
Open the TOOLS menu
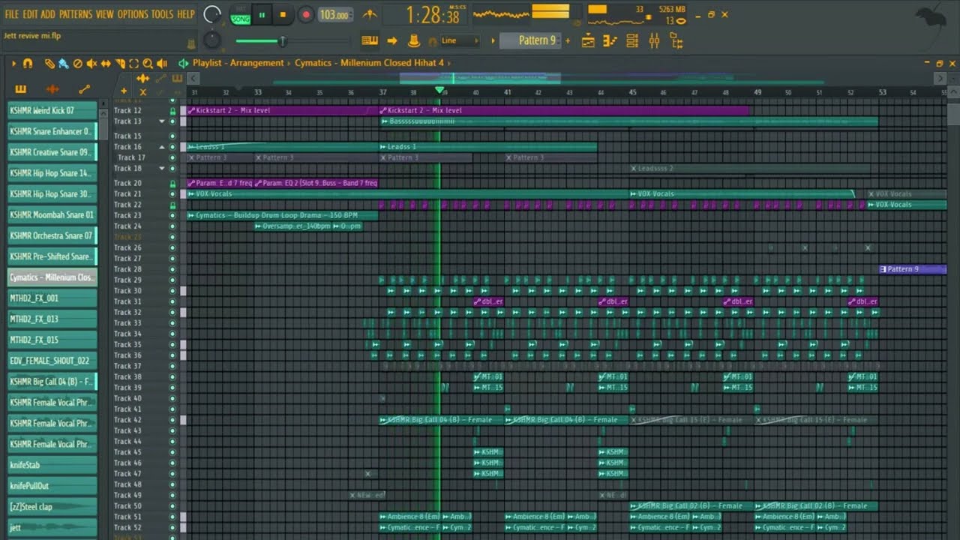point(162,14)
